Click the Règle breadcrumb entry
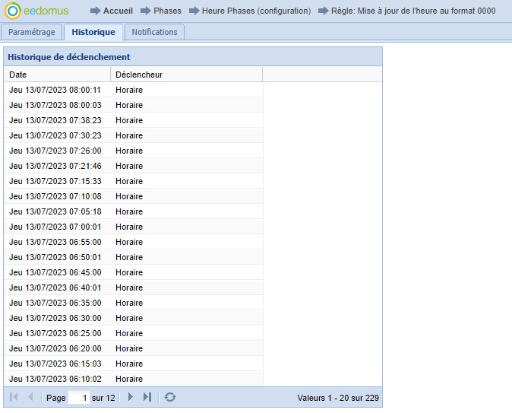Viewport: 512px width, 413px height. pos(413,11)
